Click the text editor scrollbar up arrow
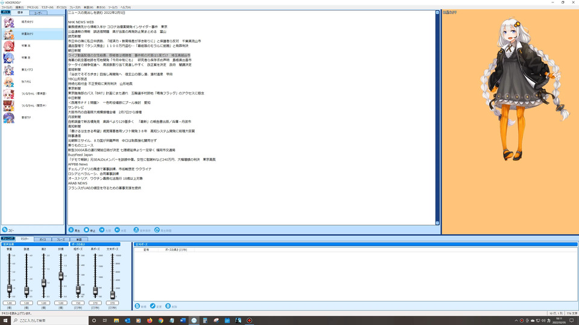The image size is (579, 325). pos(438,13)
